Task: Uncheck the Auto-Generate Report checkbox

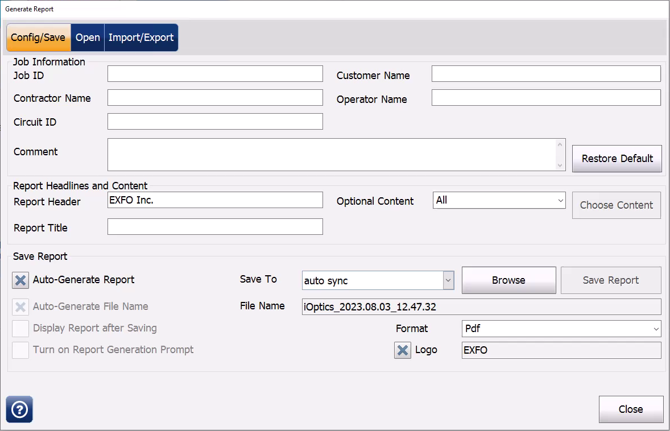Action: pyautogui.click(x=20, y=280)
